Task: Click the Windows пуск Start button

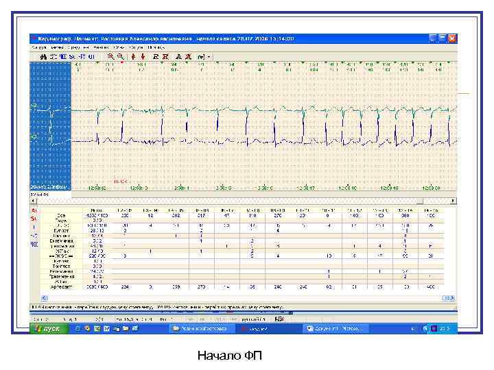Action: [x=49, y=328]
